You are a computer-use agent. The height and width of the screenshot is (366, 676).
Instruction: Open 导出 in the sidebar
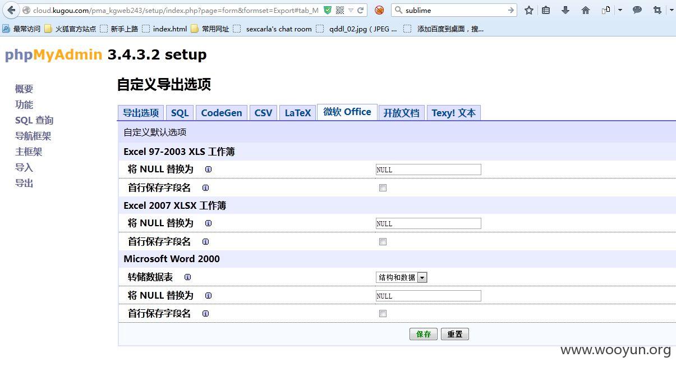pos(24,183)
